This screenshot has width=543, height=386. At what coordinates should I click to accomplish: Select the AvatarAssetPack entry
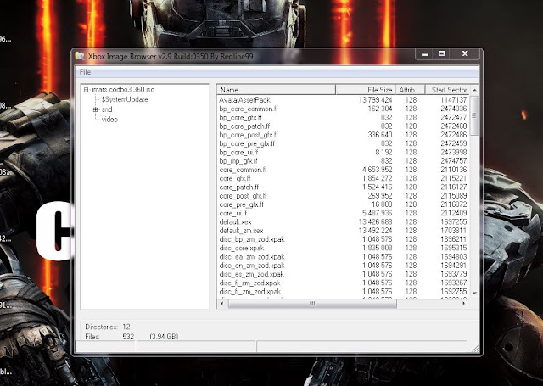(x=245, y=100)
